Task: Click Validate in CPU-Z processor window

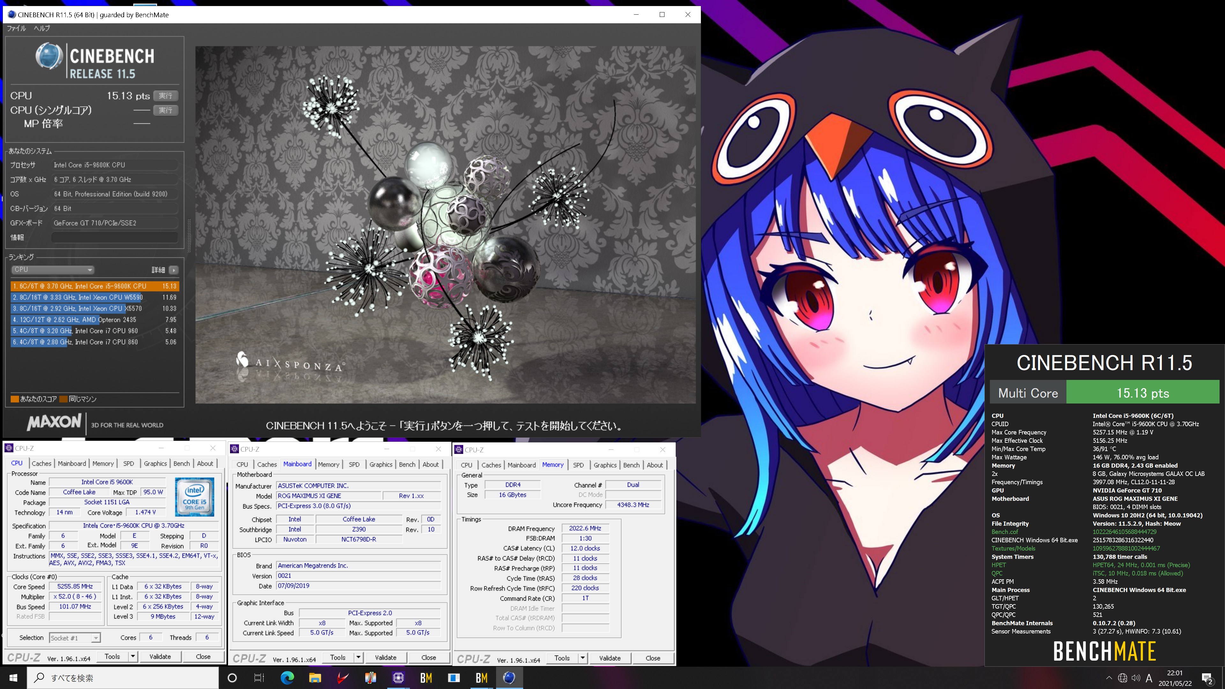Action: (x=160, y=657)
